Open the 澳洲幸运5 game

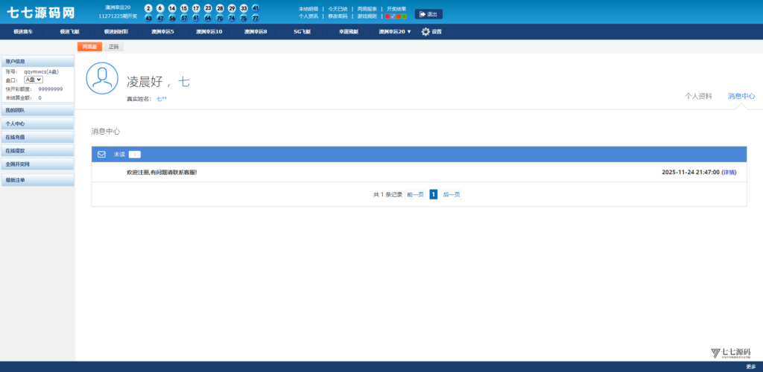click(162, 31)
